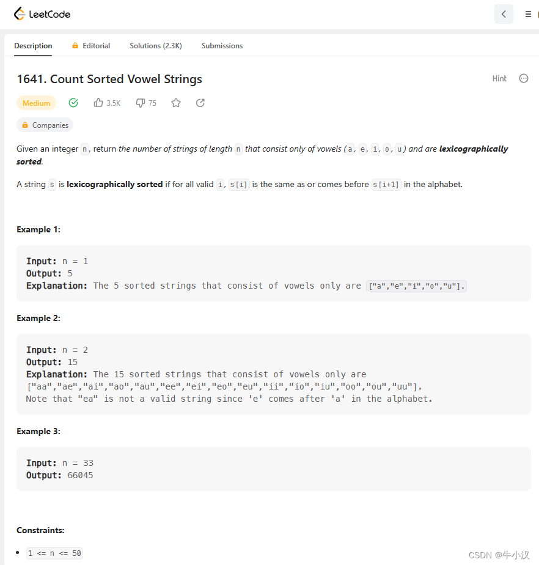Select the Description tab
The image size is (539, 565).
[x=33, y=45]
